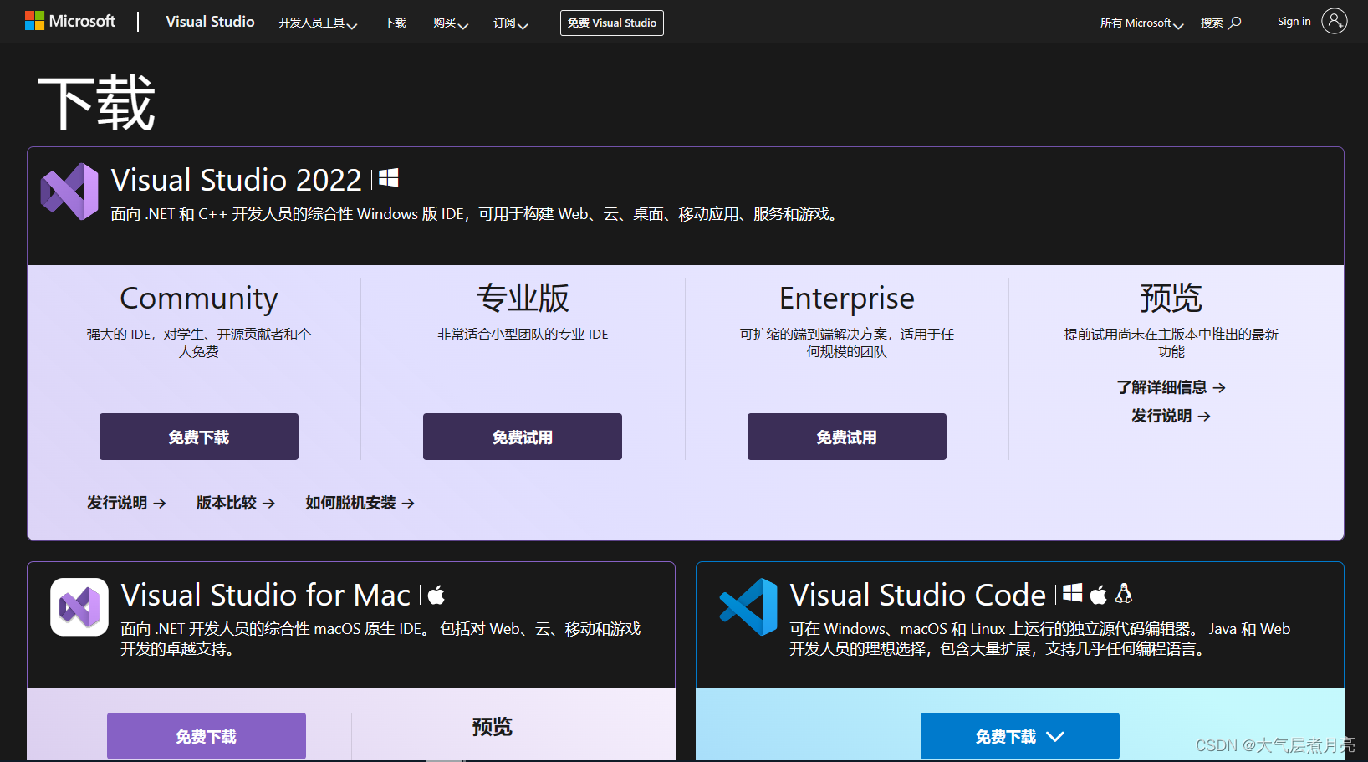The image size is (1368, 762).
Task: Click the Visual Studio for Mac heading
Action: click(x=266, y=595)
